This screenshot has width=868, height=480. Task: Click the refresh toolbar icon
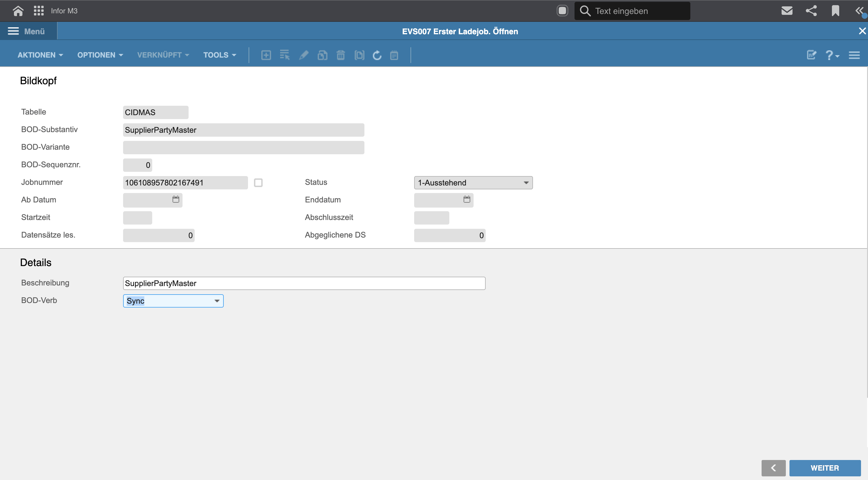[377, 55]
